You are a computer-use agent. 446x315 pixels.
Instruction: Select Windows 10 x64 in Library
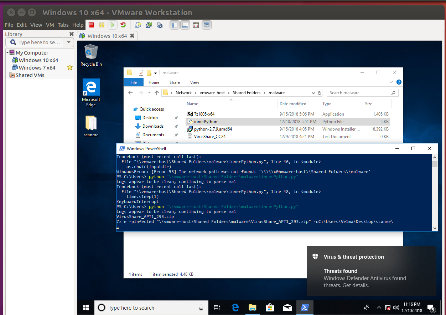tap(38, 60)
